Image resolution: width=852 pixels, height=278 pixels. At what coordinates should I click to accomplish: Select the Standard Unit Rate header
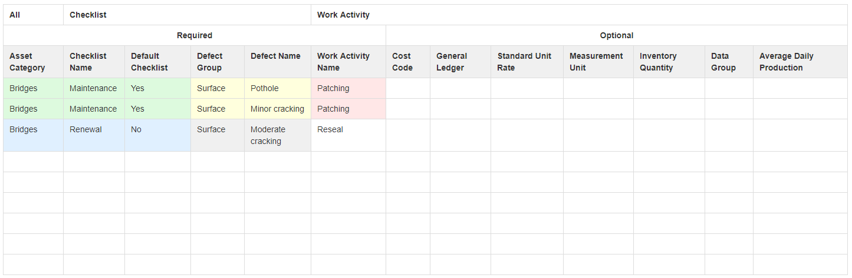(527, 62)
